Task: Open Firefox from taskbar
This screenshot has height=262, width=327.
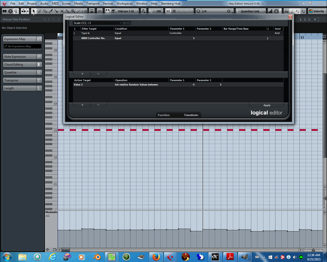Action: (x=156, y=257)
